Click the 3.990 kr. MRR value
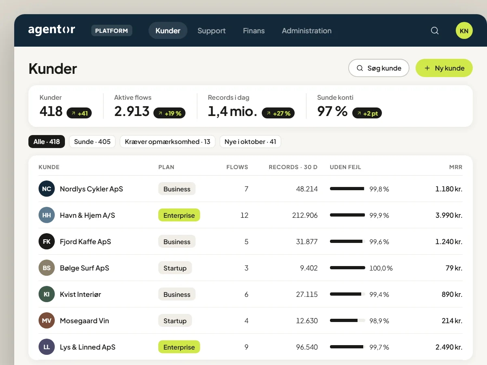The width and height of the screenshot is (487, 365). [449, 215]
